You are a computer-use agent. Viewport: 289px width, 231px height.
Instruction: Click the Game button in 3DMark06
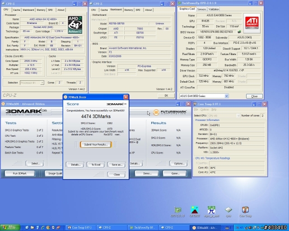click(175, 173)
